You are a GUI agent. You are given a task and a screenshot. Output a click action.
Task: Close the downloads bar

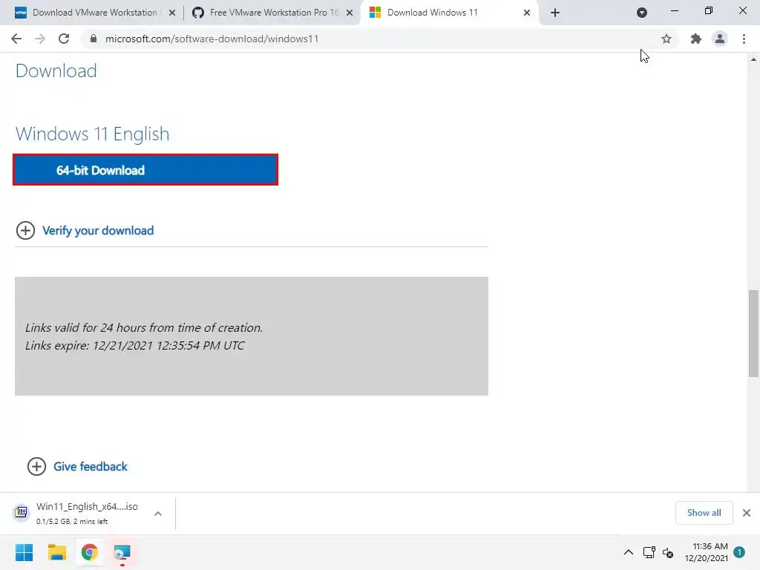point(747,513)
